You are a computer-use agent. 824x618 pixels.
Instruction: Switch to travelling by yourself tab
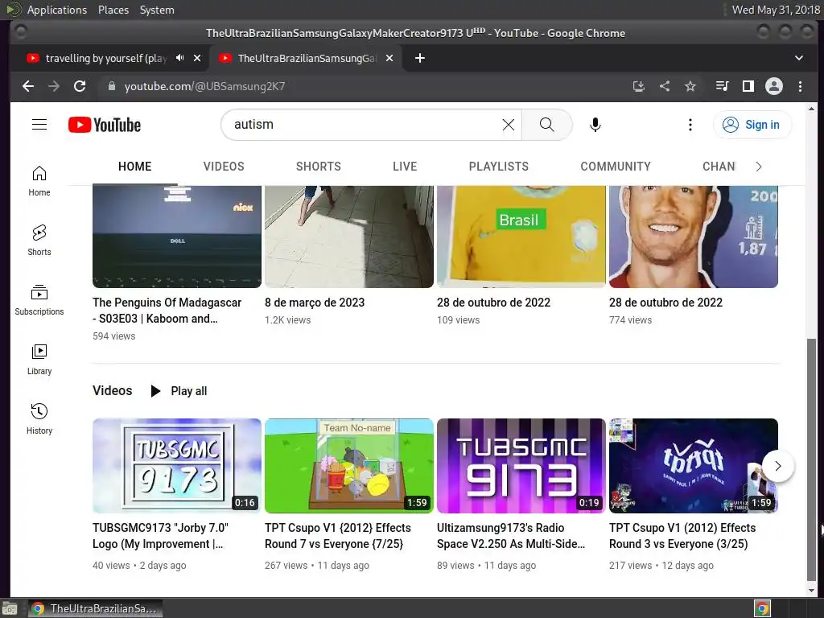pos(105,58)
